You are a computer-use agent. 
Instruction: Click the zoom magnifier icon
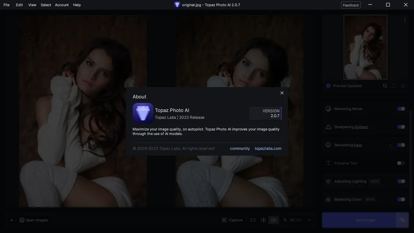pos(285,220)
